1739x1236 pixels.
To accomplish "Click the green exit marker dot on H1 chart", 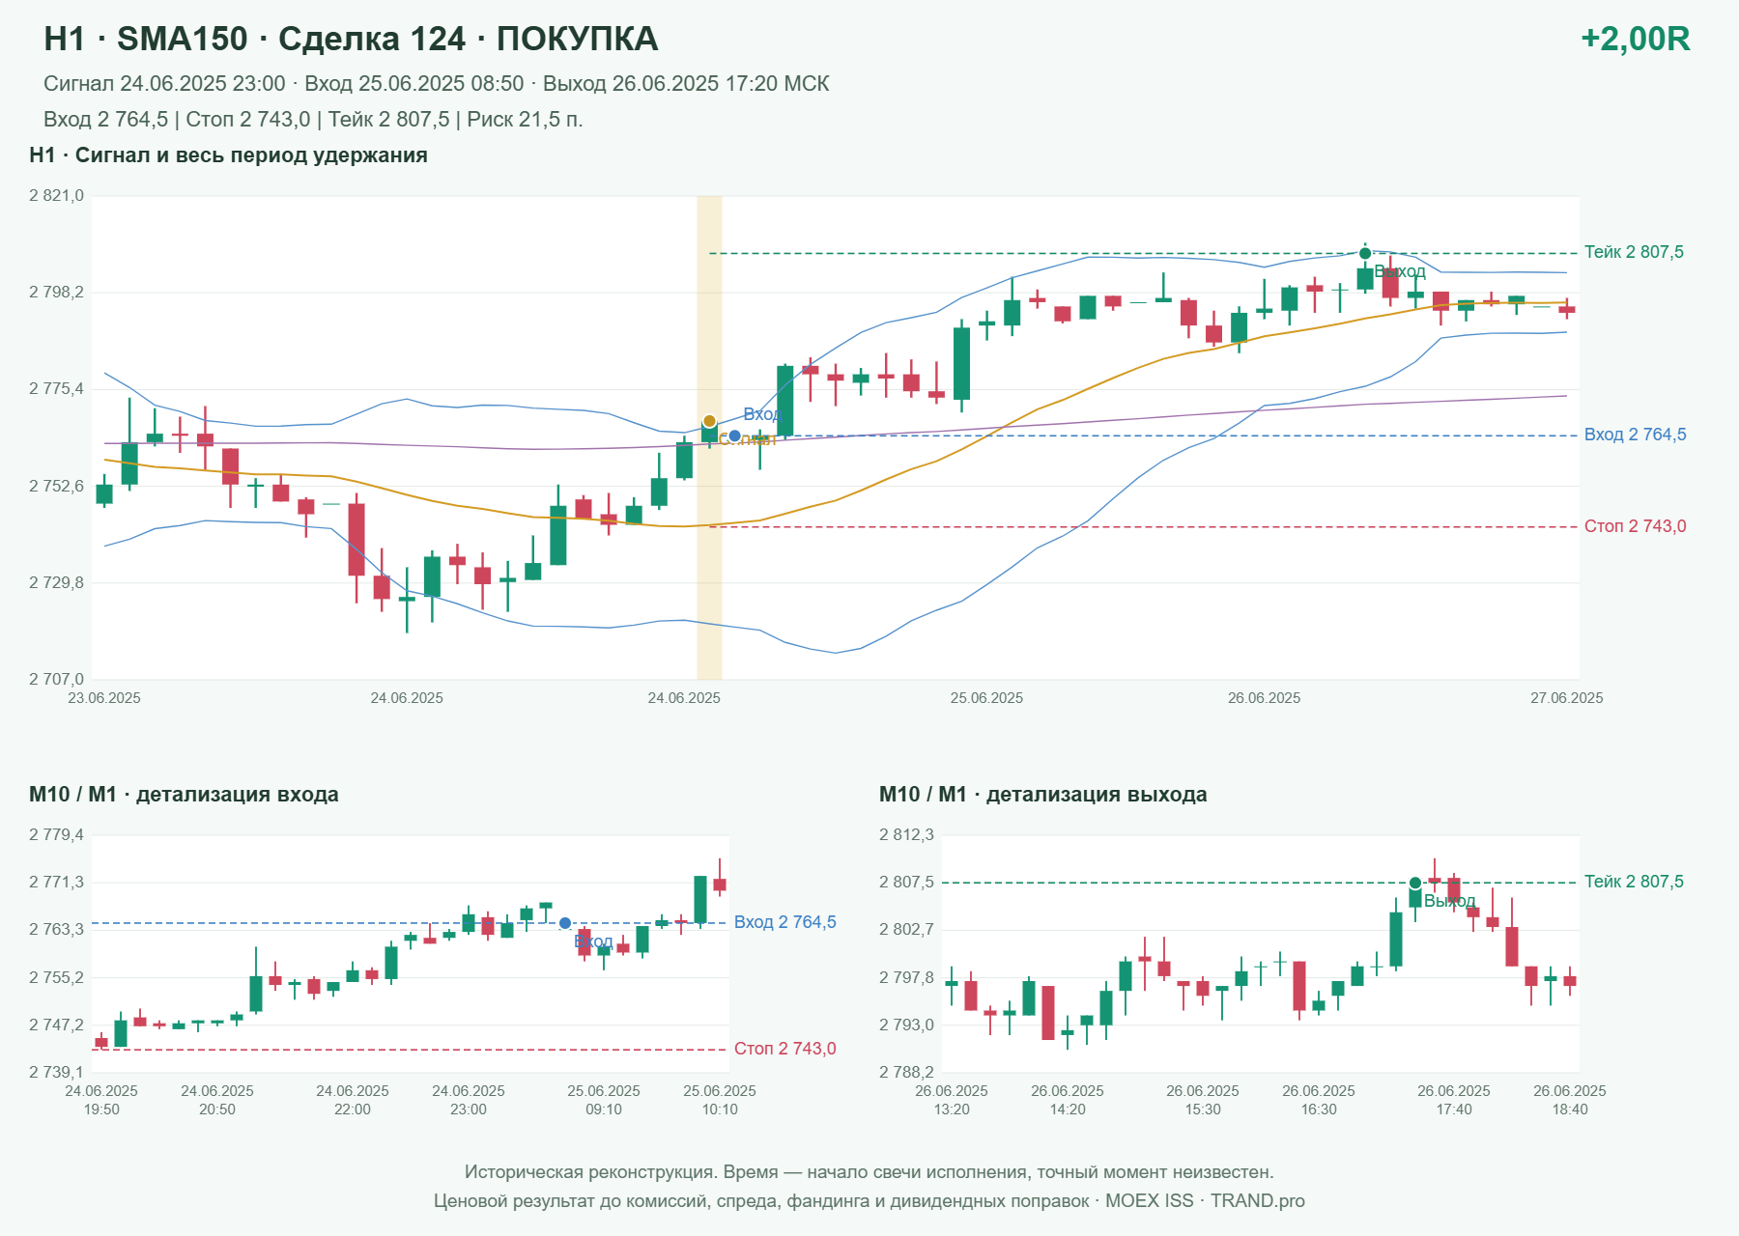I will pos(1365,253).
